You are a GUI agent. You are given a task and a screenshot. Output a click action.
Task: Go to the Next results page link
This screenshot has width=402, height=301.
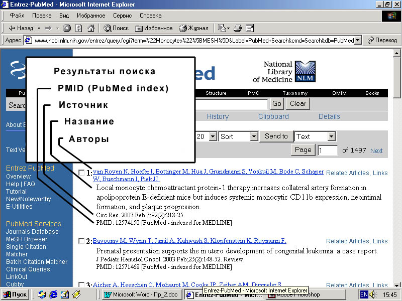click(x=376, y=151)
